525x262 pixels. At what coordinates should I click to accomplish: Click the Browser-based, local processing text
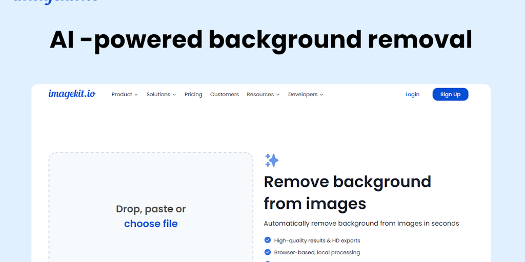[x=317, y=253]
